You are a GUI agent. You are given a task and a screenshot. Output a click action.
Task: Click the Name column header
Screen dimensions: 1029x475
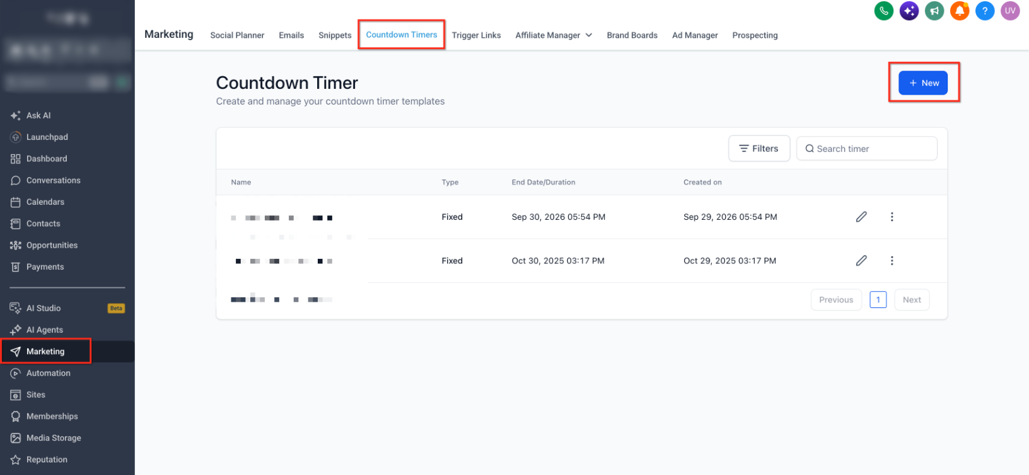[x=241, y=182]
